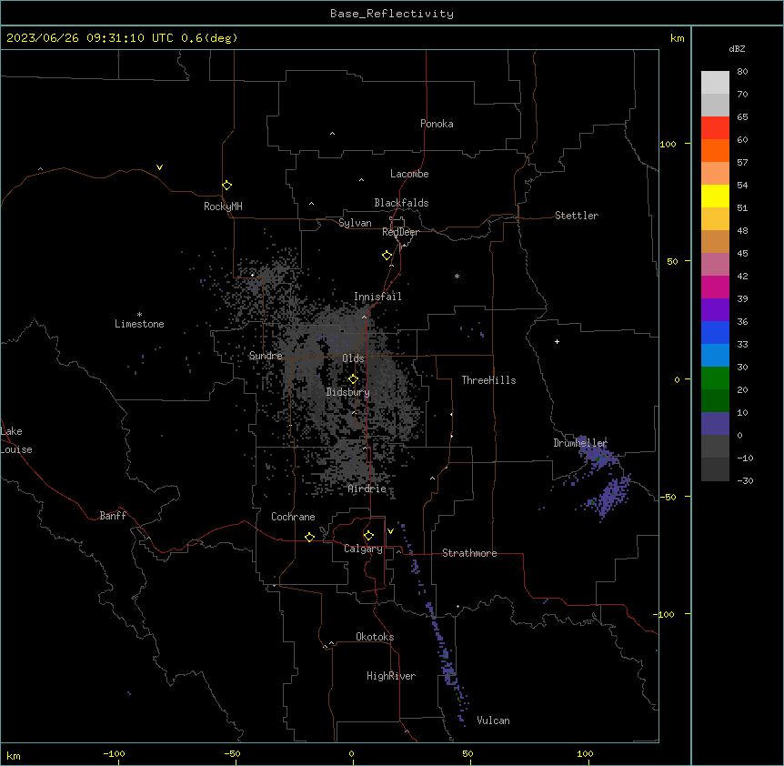Click the yellow V marker east of Calgary diamond
Viewport: 784px width, 766px height.
[x=390, y=531]
